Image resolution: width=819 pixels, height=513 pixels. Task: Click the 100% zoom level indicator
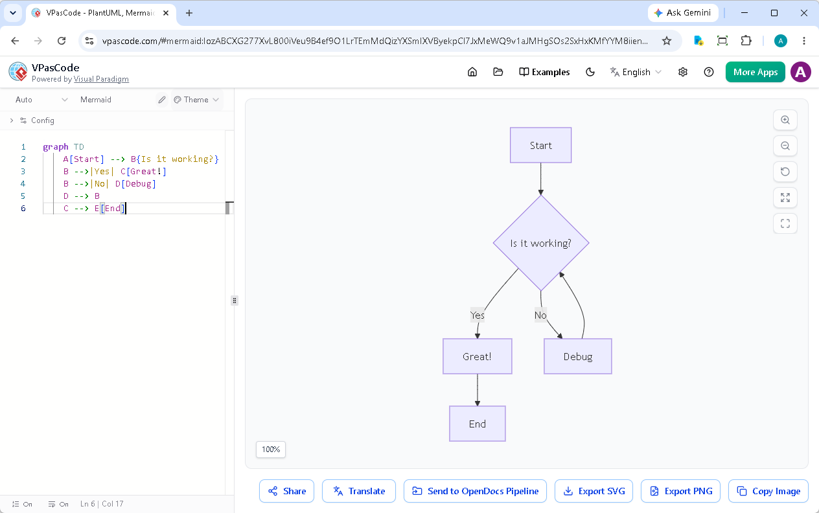tap(271, 450)
